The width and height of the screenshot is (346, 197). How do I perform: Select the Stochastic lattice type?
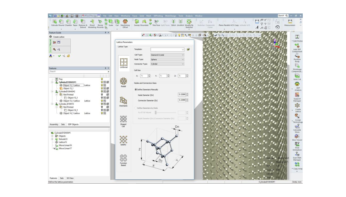point(123,102)
